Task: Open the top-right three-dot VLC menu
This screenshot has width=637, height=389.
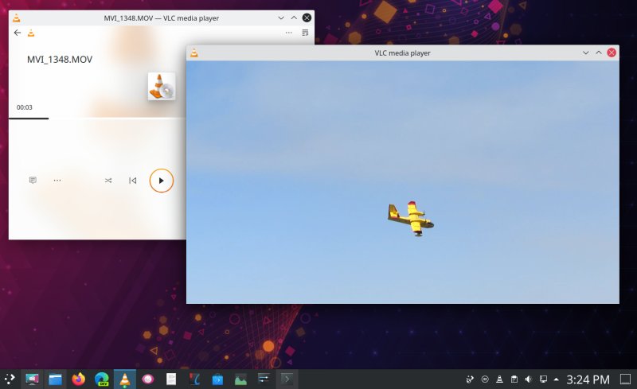Action: click(288, 33)
